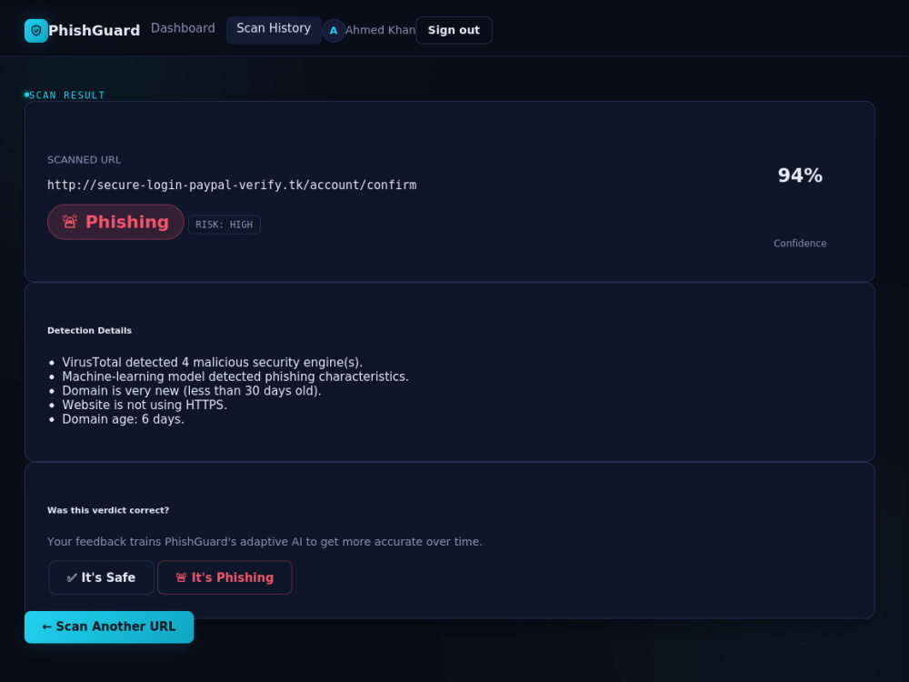Click the feedback trains adaptive AI text
The image size is (909, 682).
click(x=265, y=542)
